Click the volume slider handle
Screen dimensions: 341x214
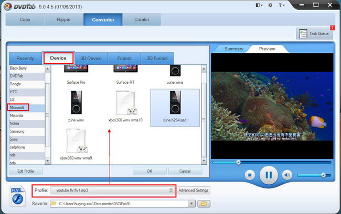(x=323, y=175)
